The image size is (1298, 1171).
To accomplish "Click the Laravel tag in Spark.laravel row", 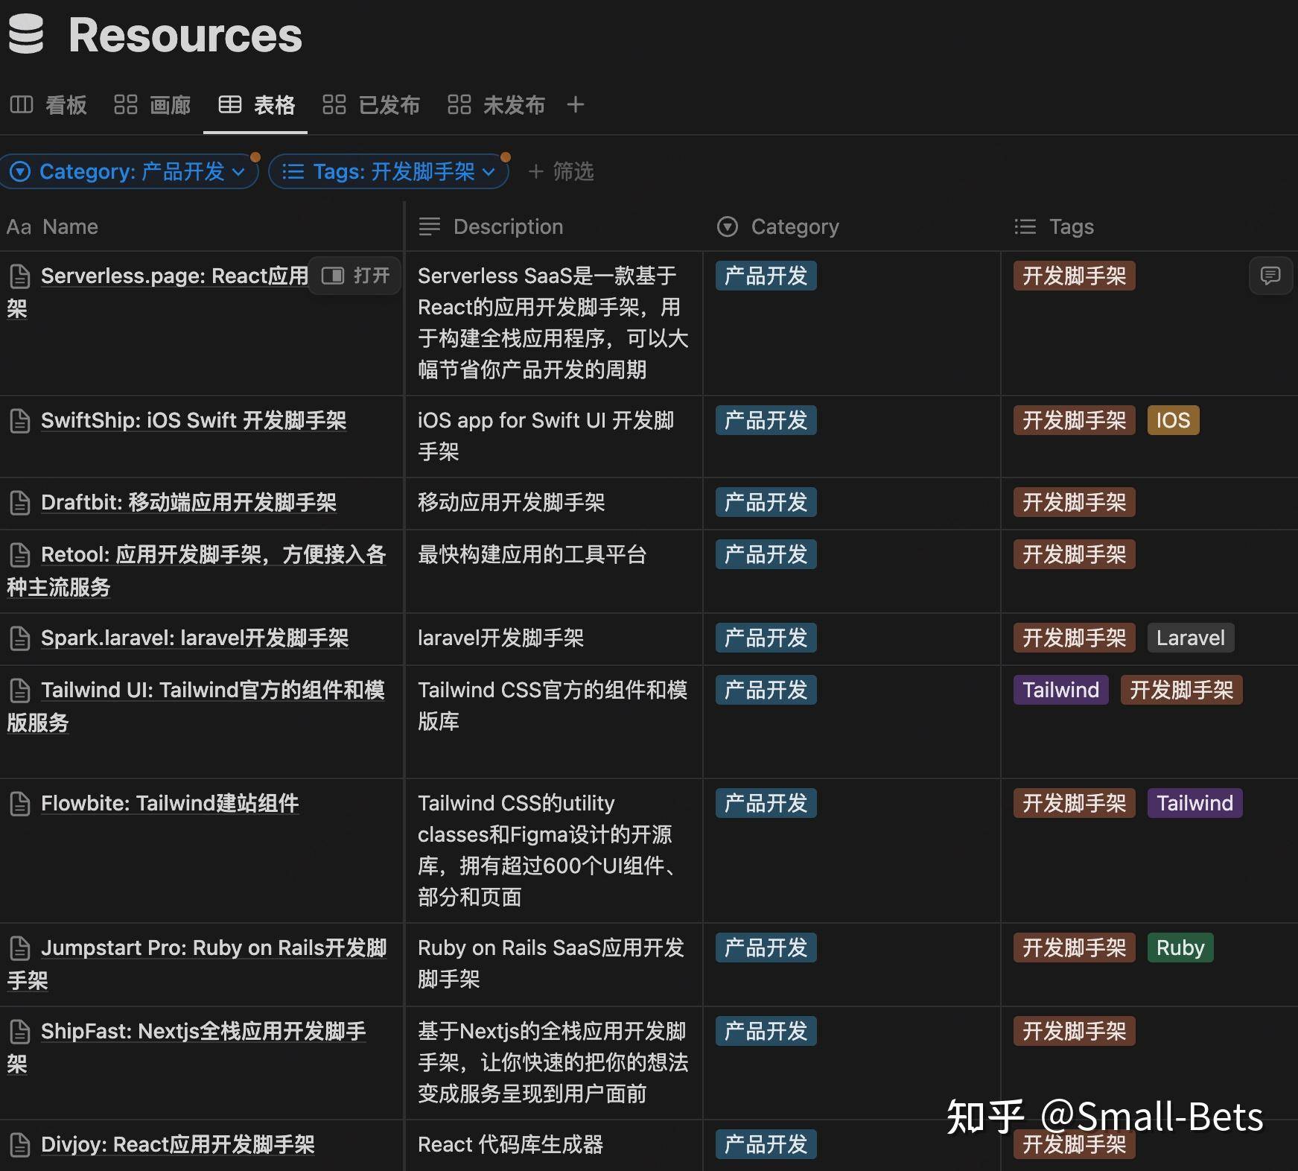I will point(1190,638).
